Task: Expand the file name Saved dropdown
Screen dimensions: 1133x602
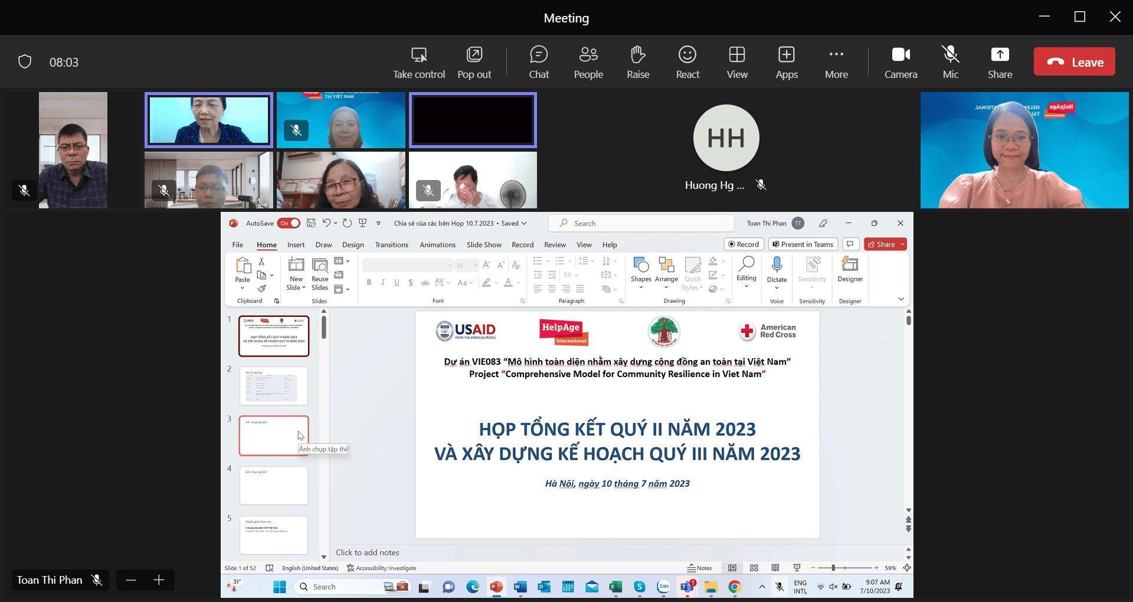Action: coord(523,223)
